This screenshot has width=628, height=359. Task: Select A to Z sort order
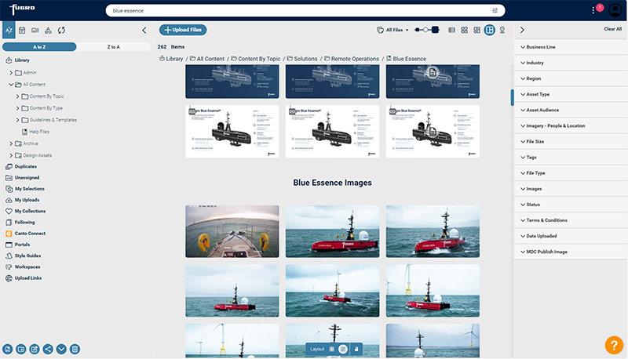(39, 47)
